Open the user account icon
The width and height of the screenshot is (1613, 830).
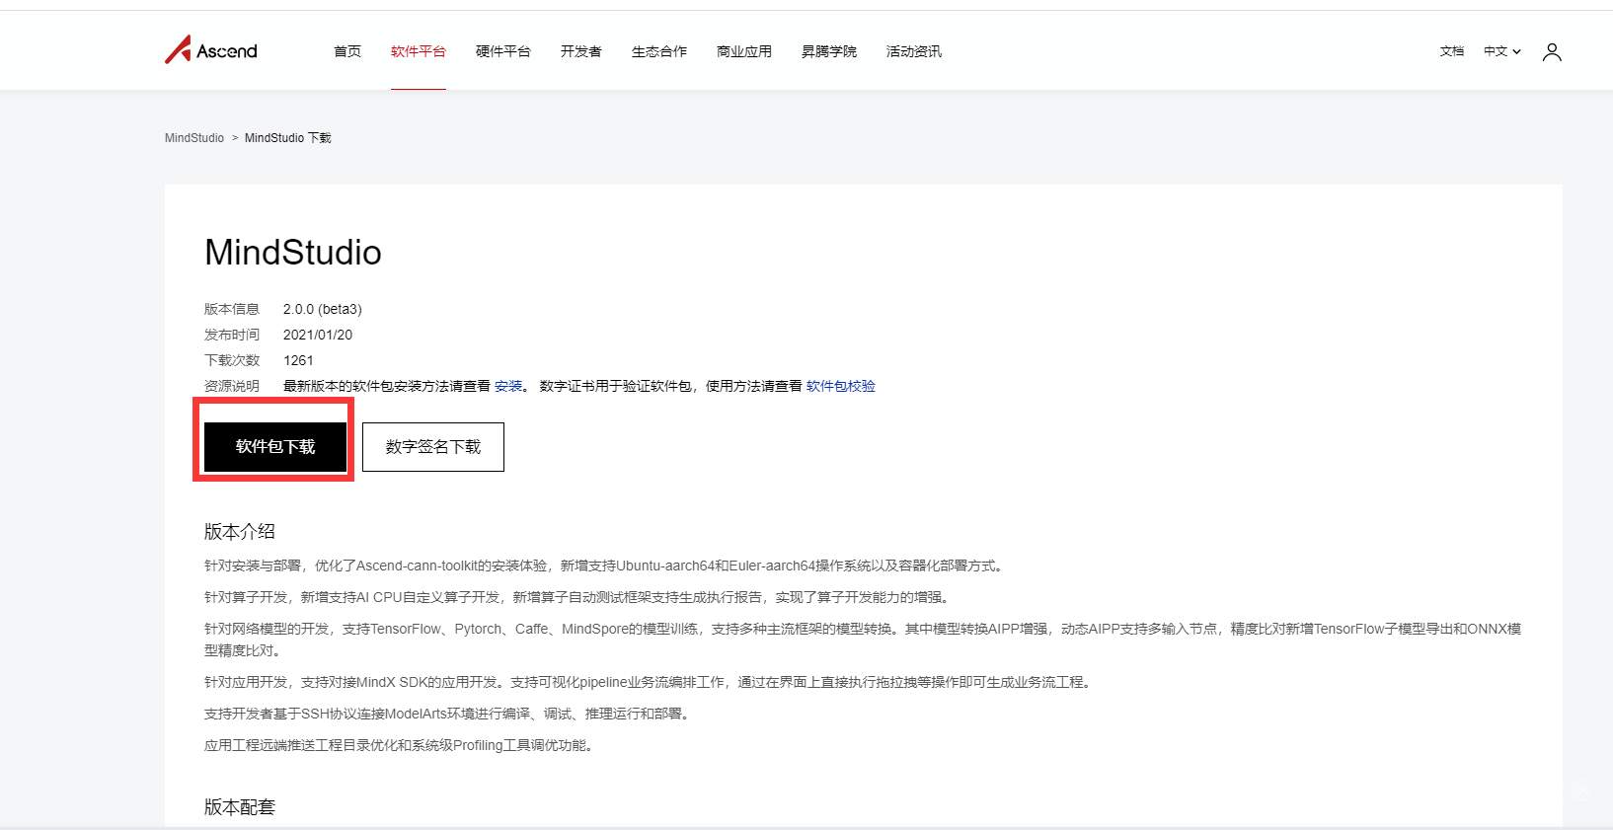pos(1552,51)
